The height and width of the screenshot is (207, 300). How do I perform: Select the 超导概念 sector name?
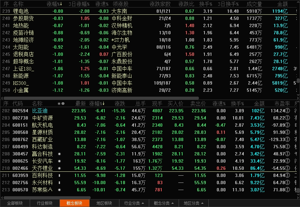tap(23, 61)
